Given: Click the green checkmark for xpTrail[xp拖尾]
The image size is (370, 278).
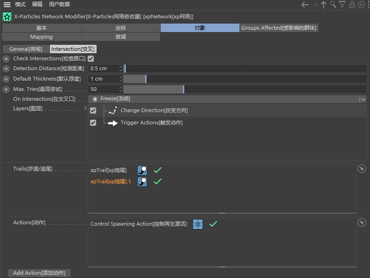Looking at the screenshot, I should coord(157,170).
